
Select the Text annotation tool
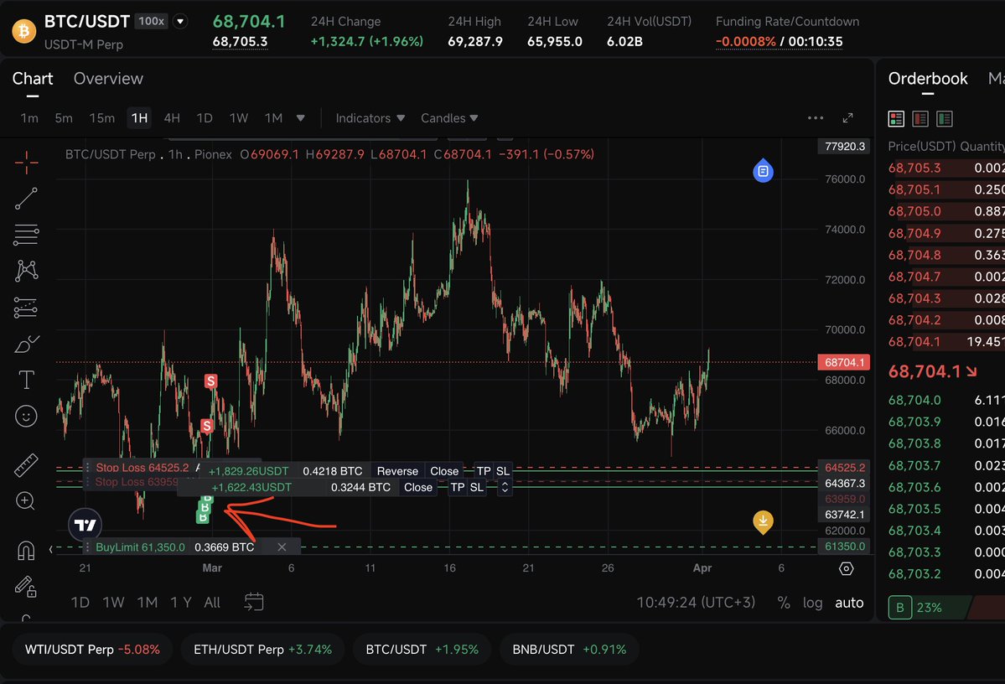[x=26, y=380]
